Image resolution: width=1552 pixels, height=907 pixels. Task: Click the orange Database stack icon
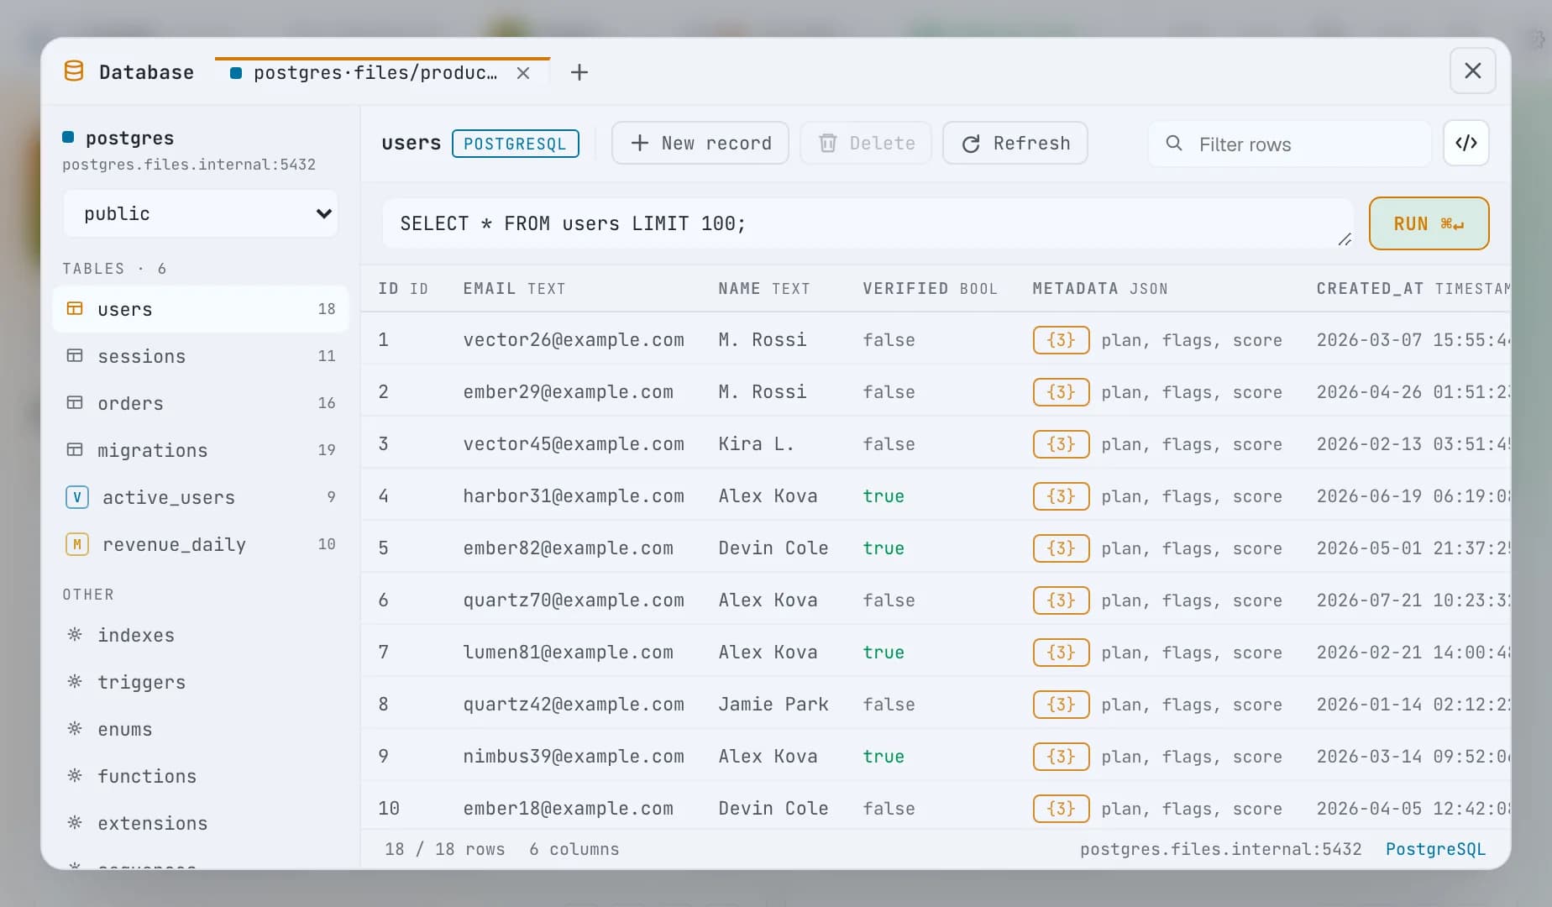pyautogui.click(x=74, y=71)
